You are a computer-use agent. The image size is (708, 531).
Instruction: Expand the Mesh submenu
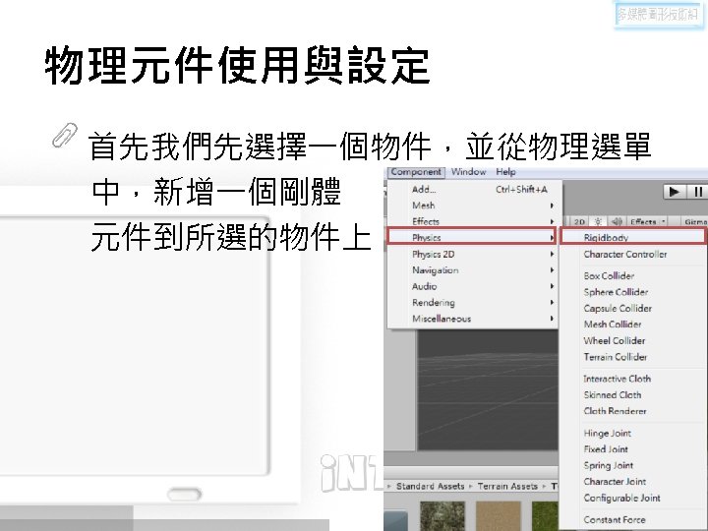[473, 206]
